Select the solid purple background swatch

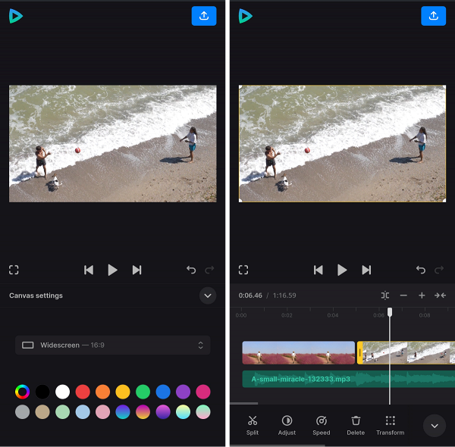[183, 392]
